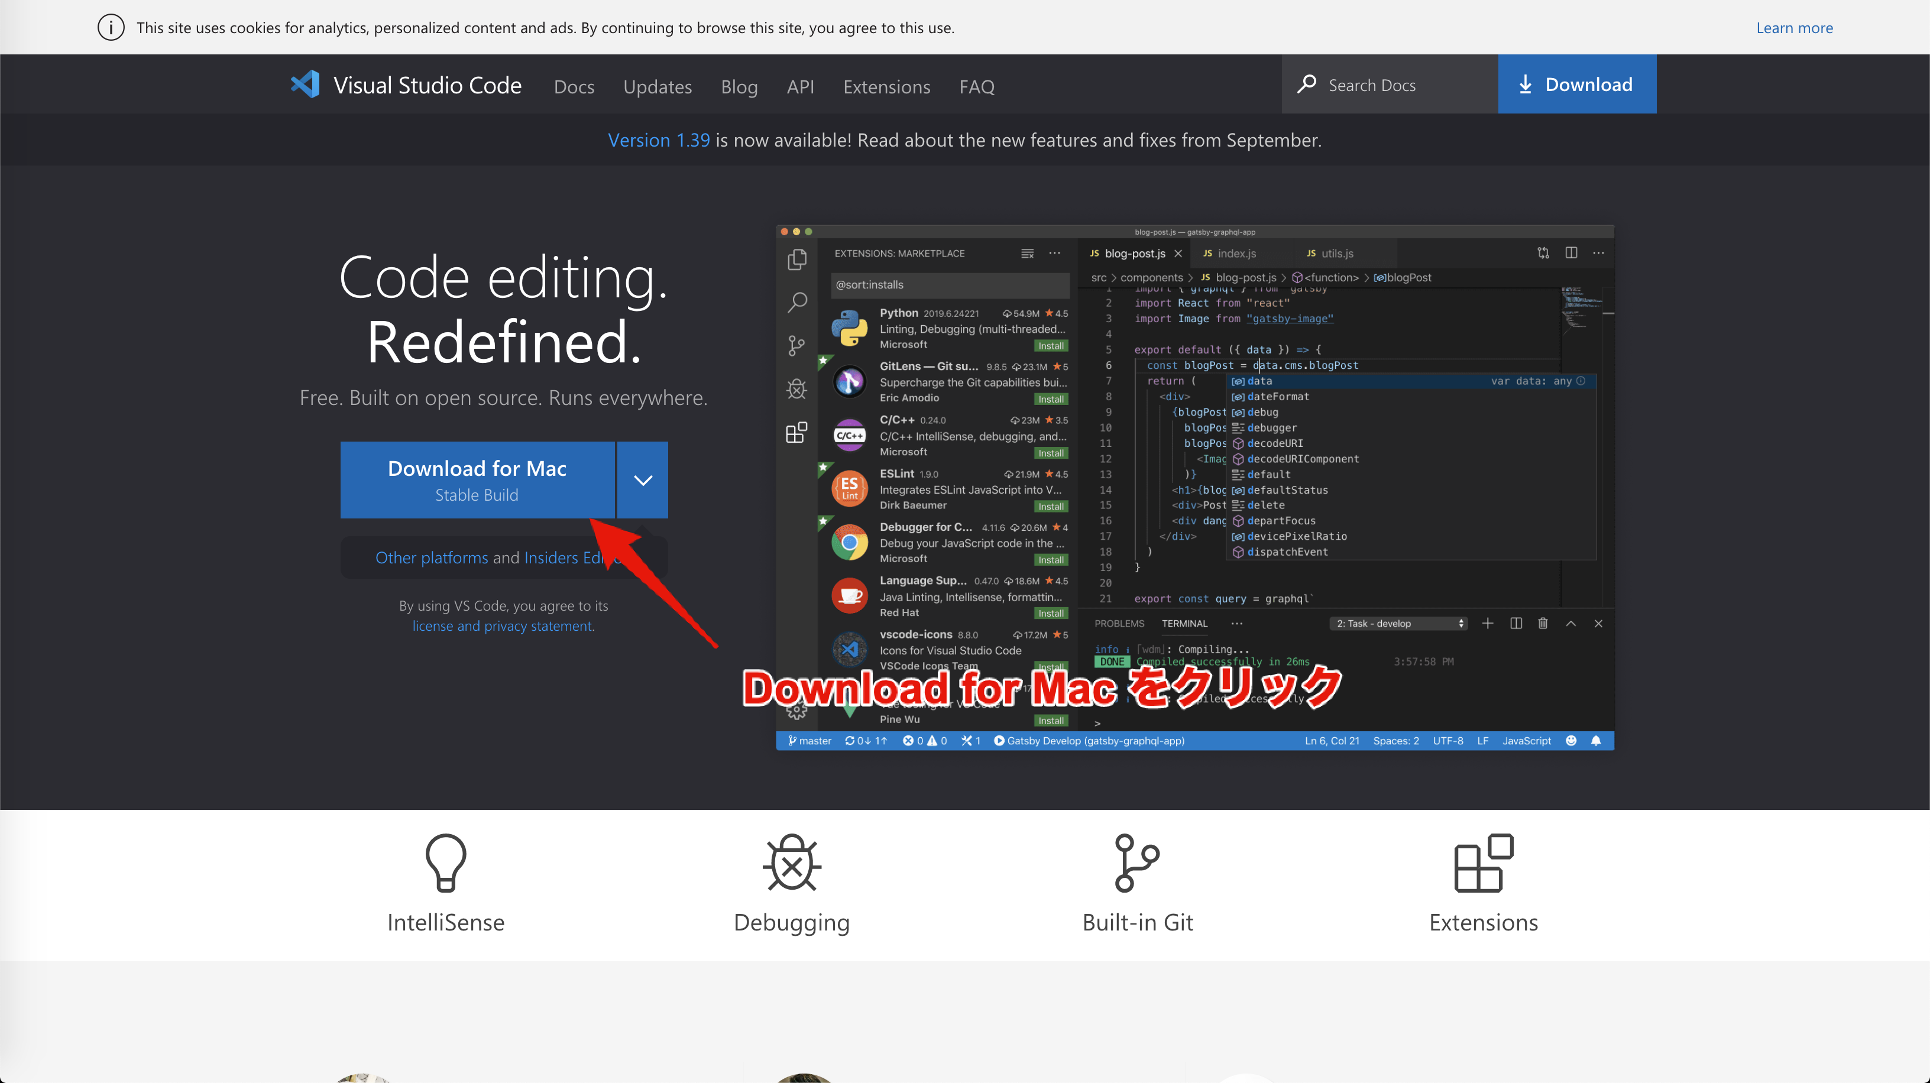Switch to the PROBLEMS panel tab

tap(1119, 623)
